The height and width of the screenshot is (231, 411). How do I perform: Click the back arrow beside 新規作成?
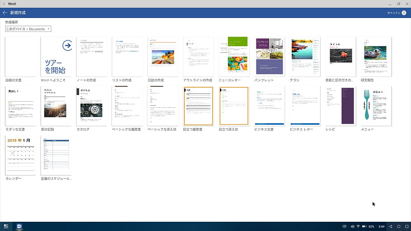tap(5, 12)
